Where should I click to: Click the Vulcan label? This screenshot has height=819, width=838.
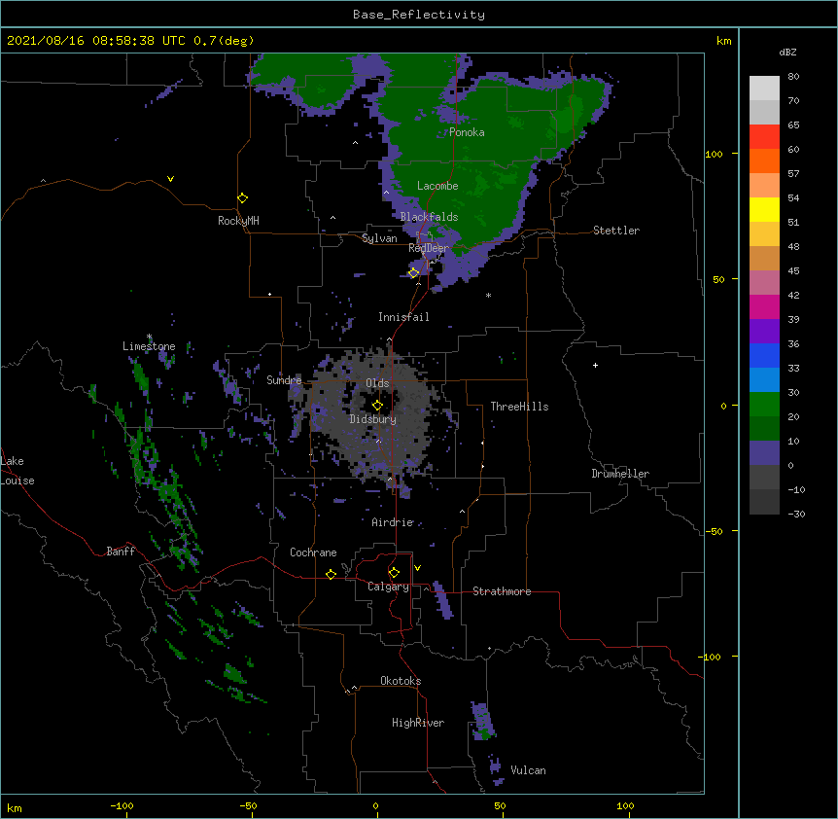point(528,770)
